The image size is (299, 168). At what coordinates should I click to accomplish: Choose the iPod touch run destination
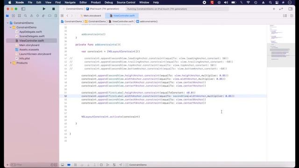[x=103, y=9]
